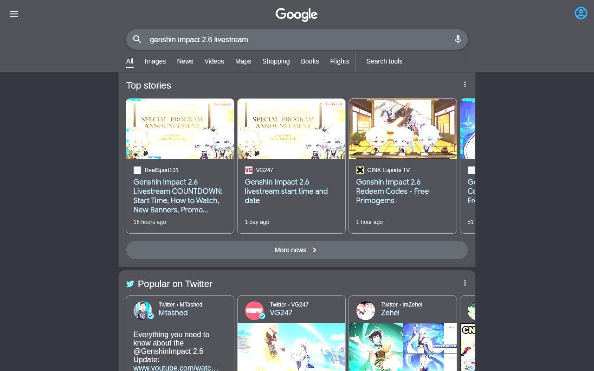This screenshot has height=371, width=594.
Task: Click the '1 day ago' timestamp
Action: pos(257,222)
